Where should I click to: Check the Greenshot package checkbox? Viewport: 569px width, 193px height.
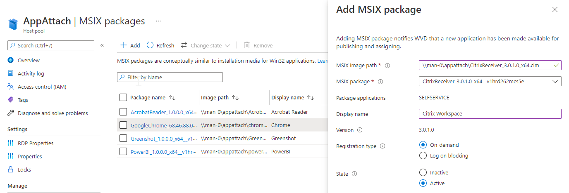(x=123, y=138)
